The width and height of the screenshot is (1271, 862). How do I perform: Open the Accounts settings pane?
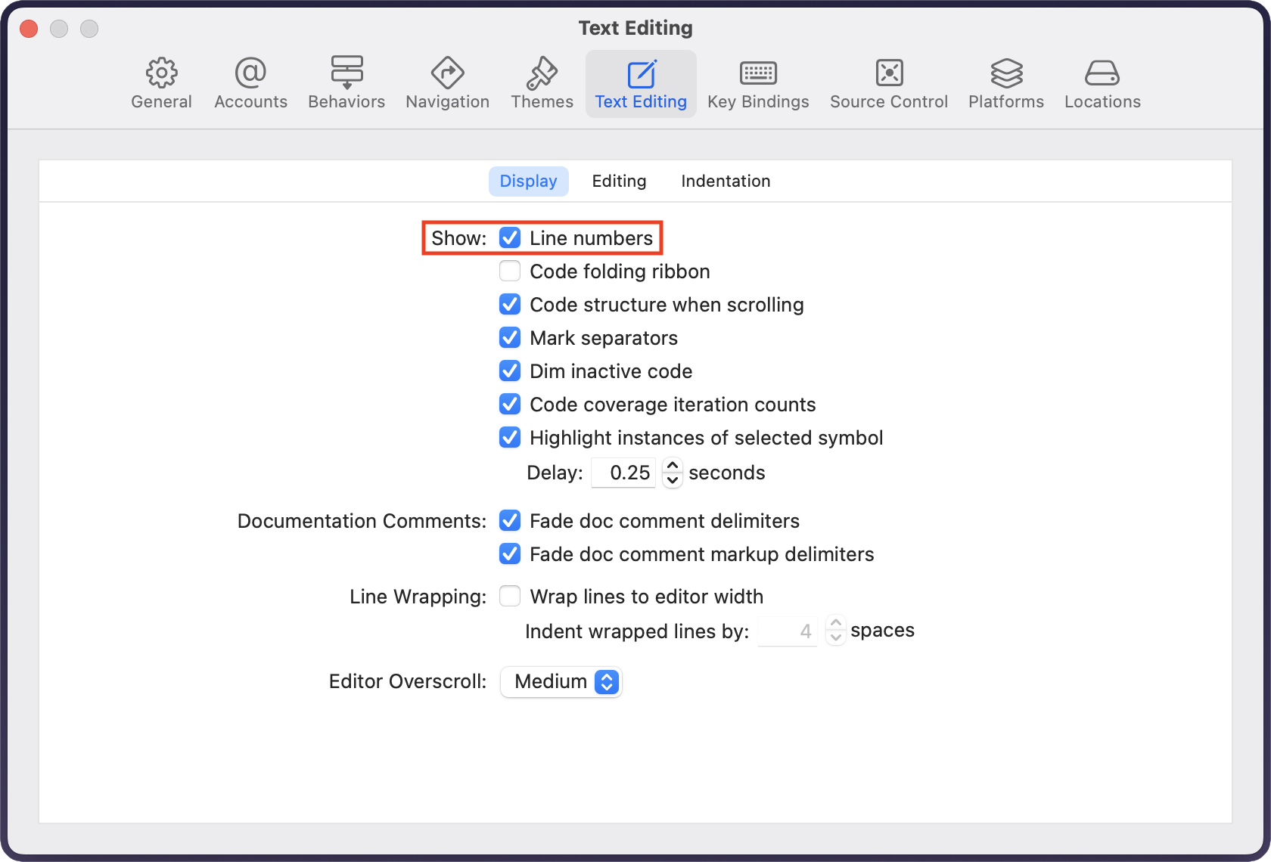click(250, 83)
